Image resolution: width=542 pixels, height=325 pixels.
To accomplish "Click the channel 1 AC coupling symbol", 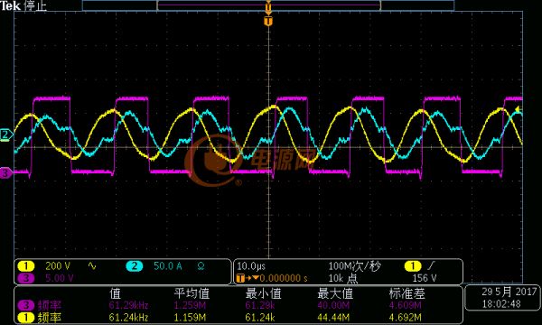I will 92,266.
